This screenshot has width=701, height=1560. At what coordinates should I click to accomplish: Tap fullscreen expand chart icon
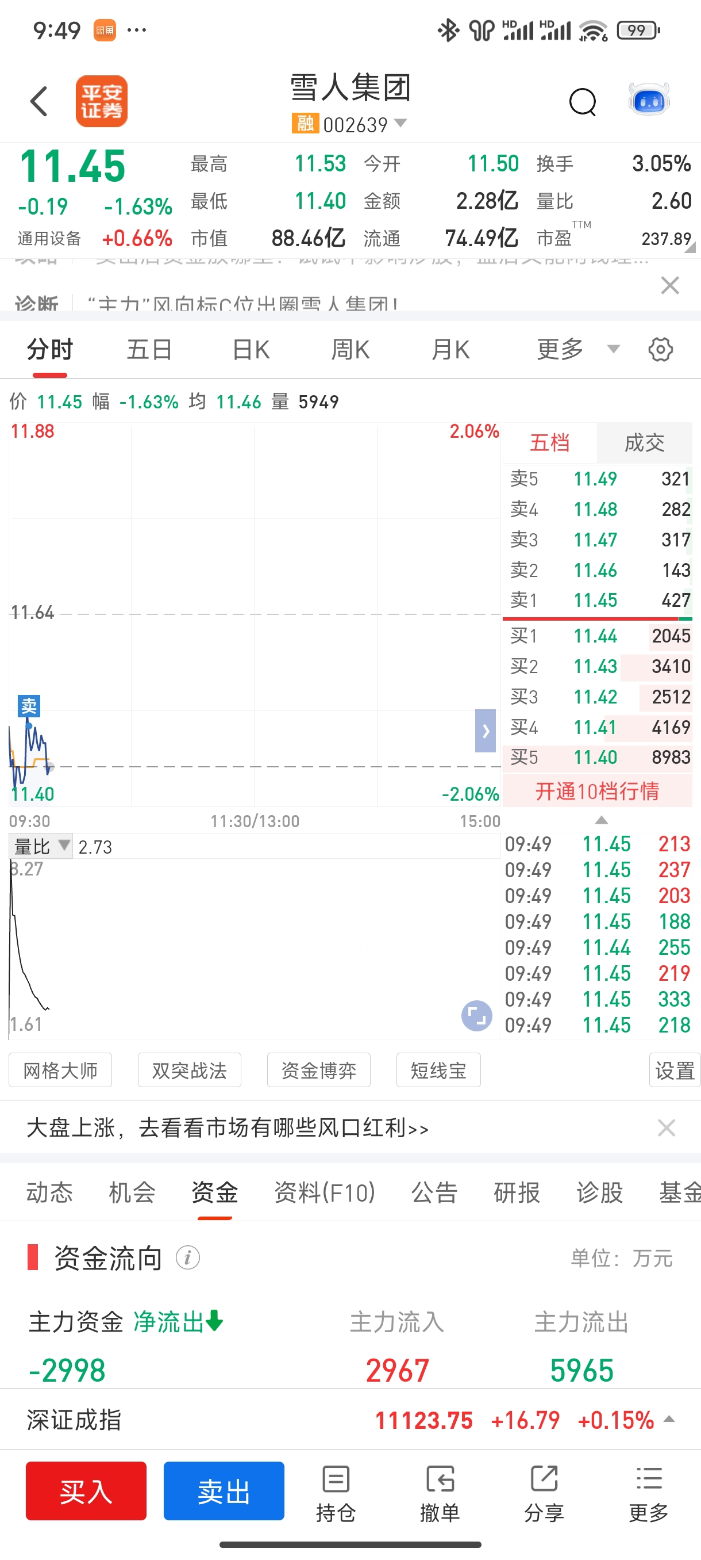point(476,1016)
